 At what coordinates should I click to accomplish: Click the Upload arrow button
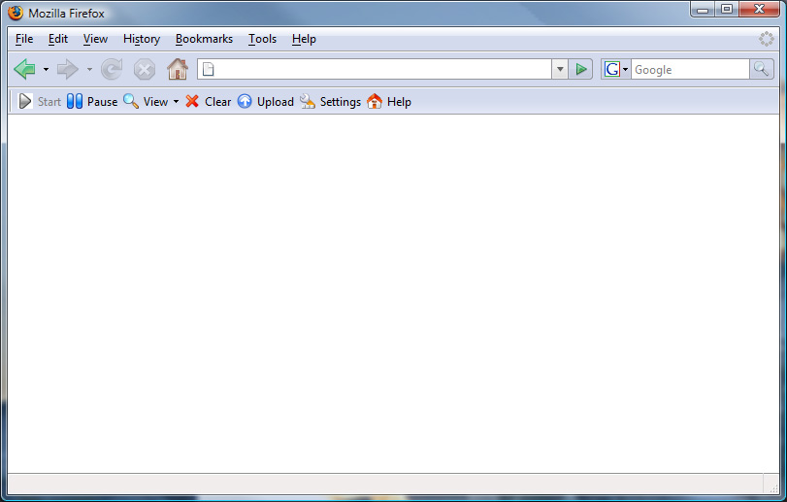pyautogui.click(x=266, y=101)
